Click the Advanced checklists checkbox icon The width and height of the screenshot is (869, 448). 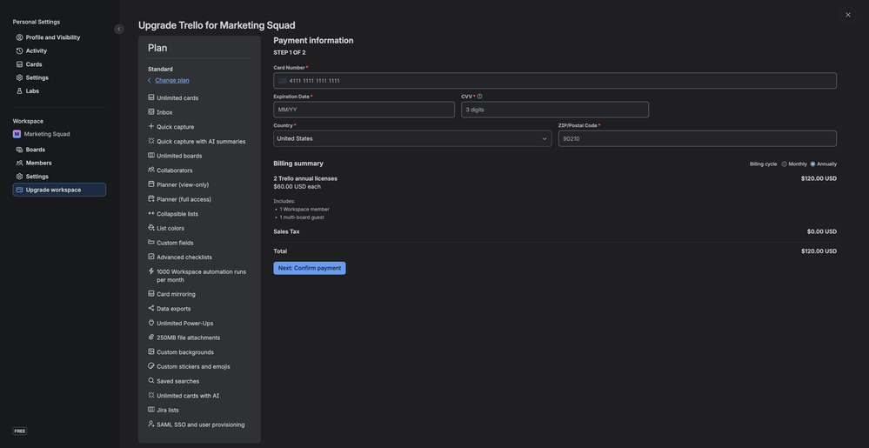coord(150,257)
